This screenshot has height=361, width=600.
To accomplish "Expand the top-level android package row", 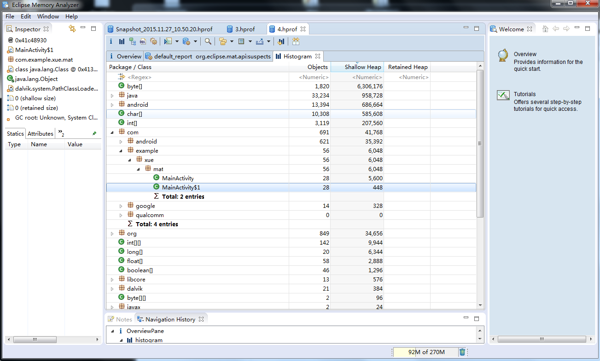I will [112, 105].
